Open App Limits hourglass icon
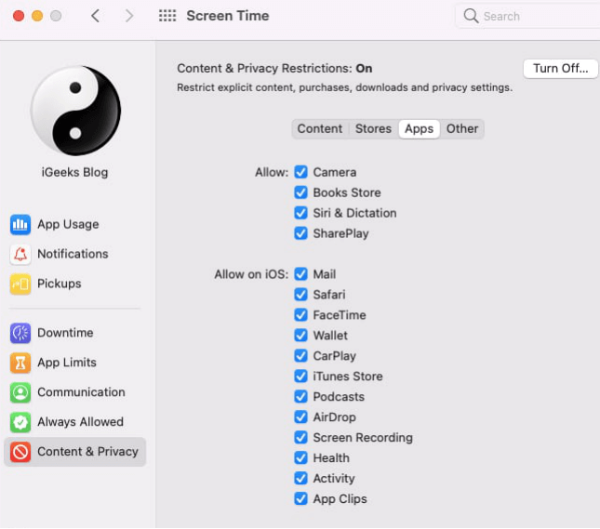The image size is (600, 529). click(20, 363)
